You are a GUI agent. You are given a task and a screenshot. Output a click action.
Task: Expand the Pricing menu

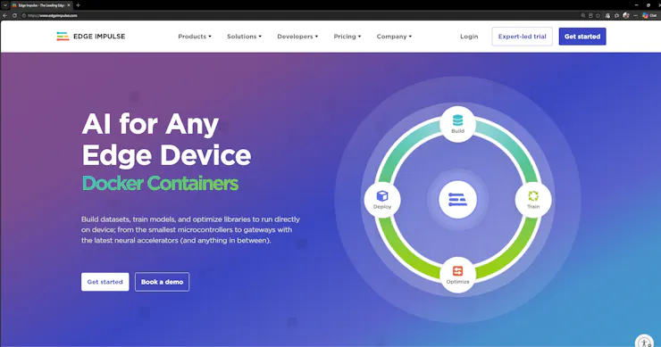coord(347,37)
